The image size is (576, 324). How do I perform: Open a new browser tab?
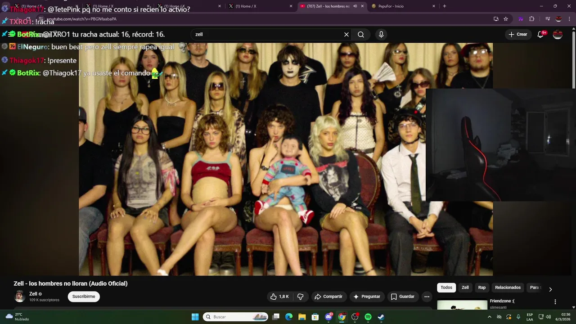445,6
